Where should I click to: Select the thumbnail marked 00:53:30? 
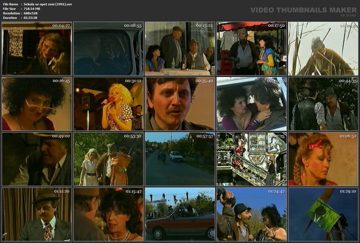(108, 159)
